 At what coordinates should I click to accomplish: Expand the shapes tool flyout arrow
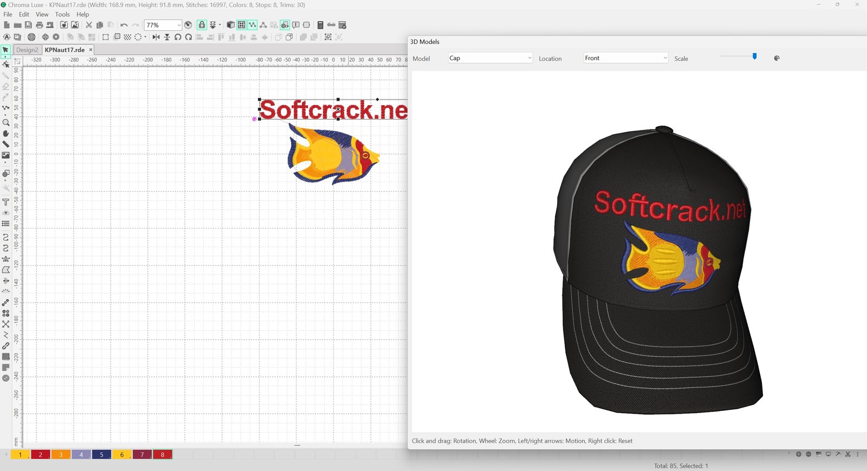[5, 180]
